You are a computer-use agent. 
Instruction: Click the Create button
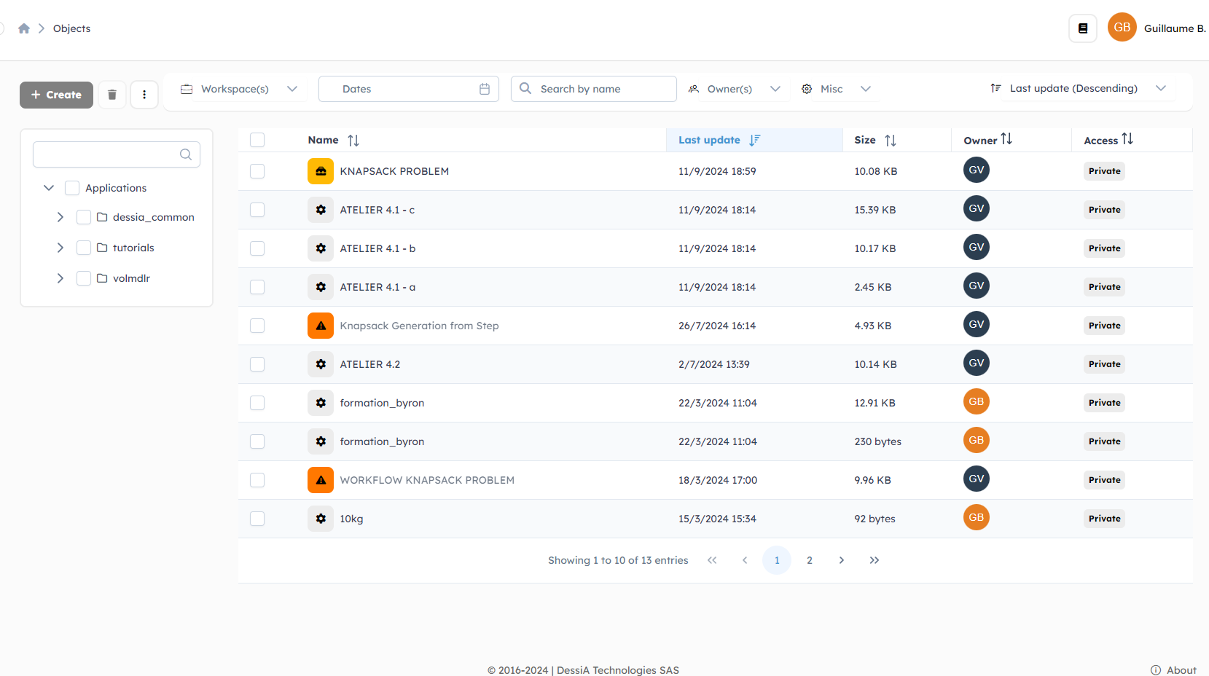56,95
